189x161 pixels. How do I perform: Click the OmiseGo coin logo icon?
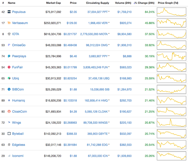tap(9, 45)
